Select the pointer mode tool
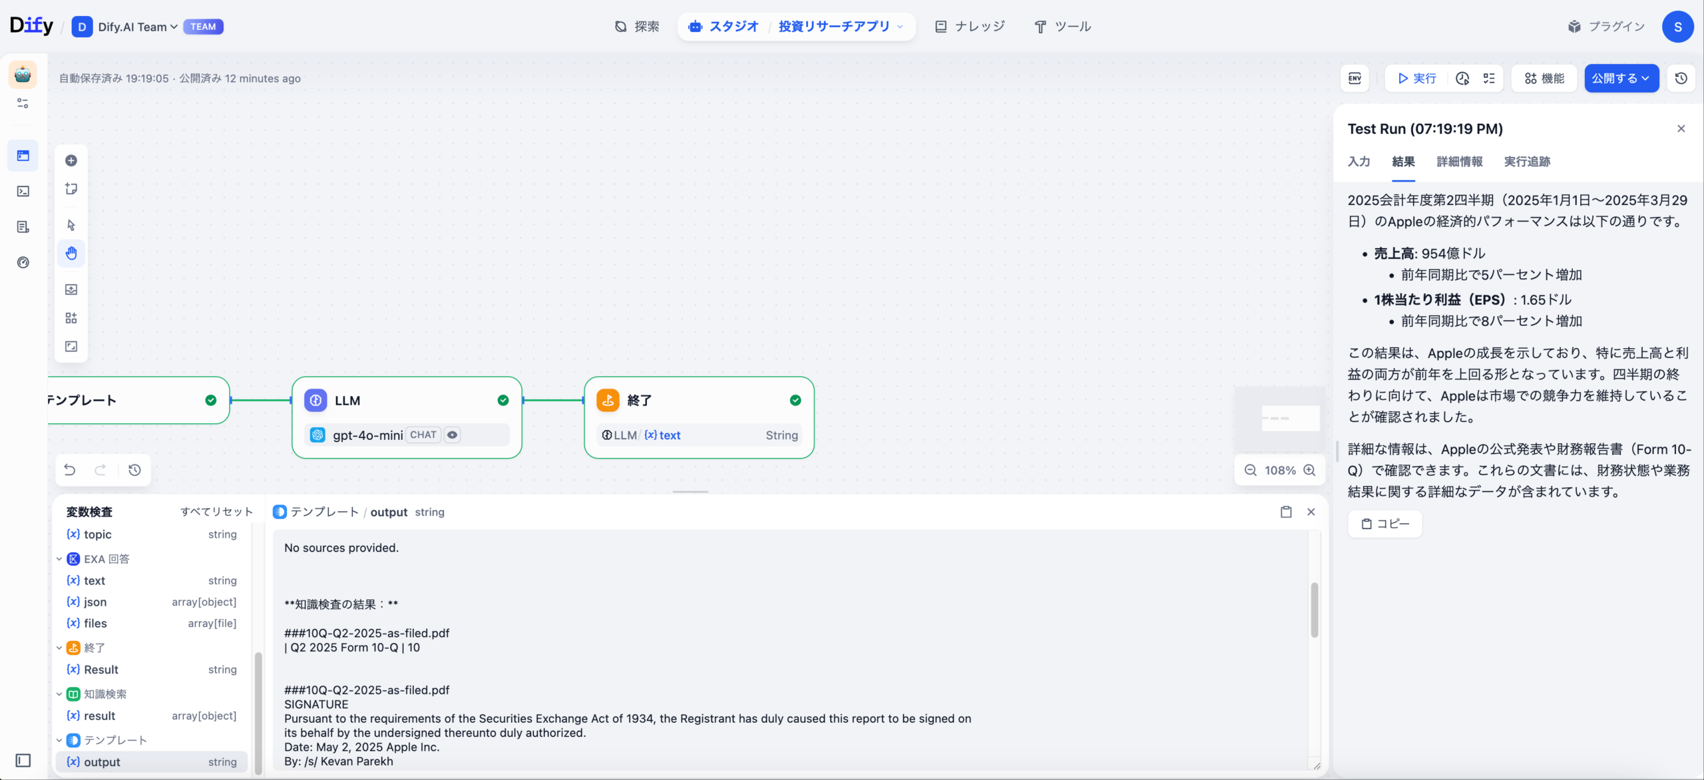1704x780 pixels. [x=71, y=225]
